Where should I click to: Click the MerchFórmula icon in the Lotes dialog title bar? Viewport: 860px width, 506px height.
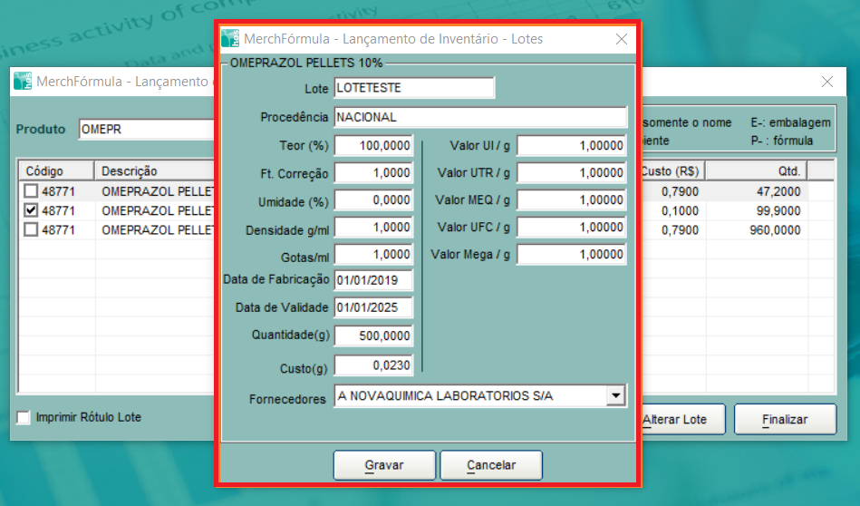[231, 39]
